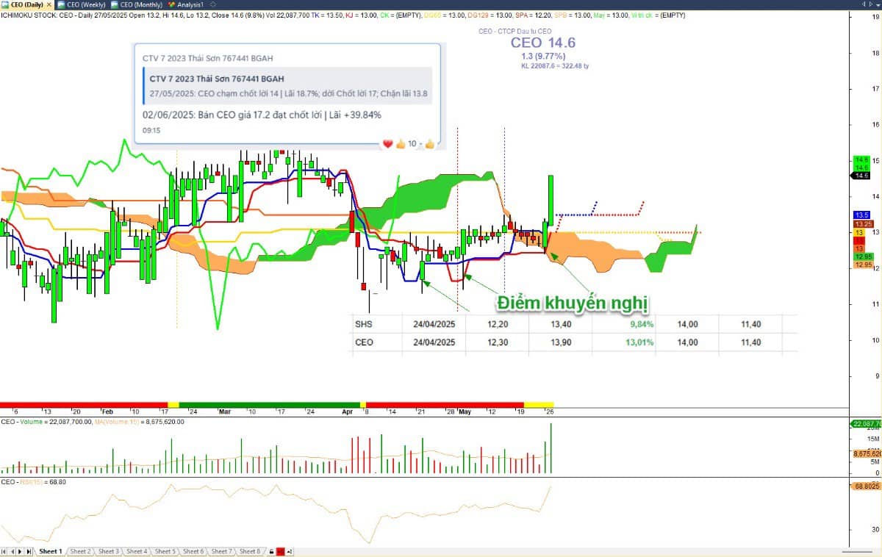Click the 13,90 cell in CEO row
The width and height of the screenshot is (882, 557).
coord(561,342)
